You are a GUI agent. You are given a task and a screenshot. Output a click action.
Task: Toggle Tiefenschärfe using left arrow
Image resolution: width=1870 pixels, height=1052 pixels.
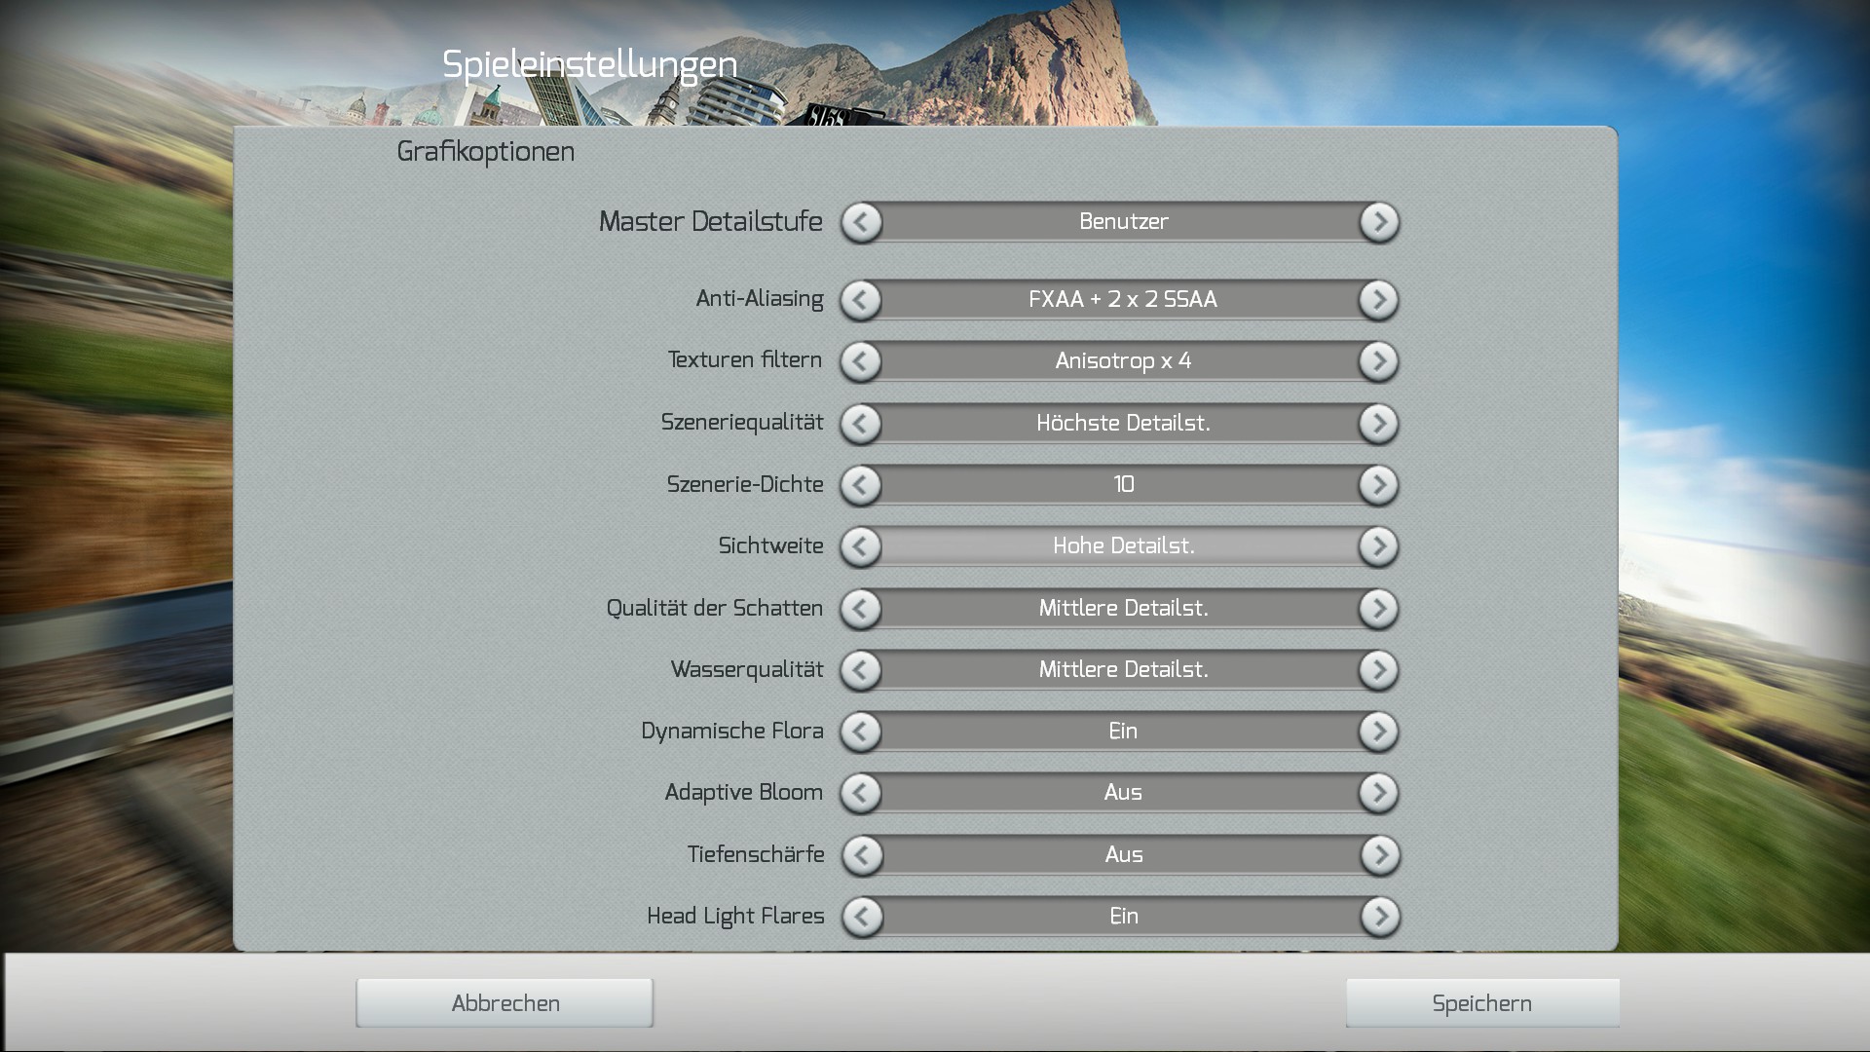click(x=862, y=855)
